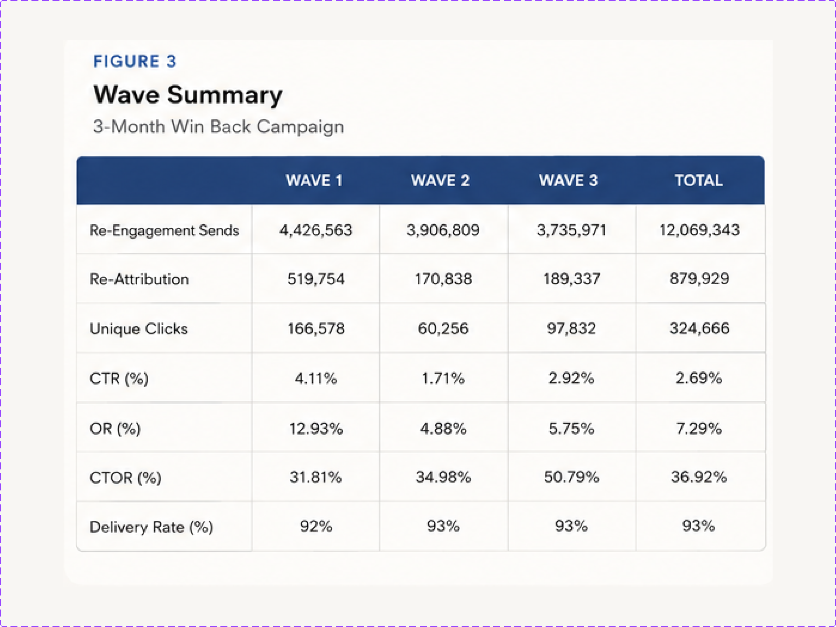Click the Wave 3 delivery rate "93%"

571,526
